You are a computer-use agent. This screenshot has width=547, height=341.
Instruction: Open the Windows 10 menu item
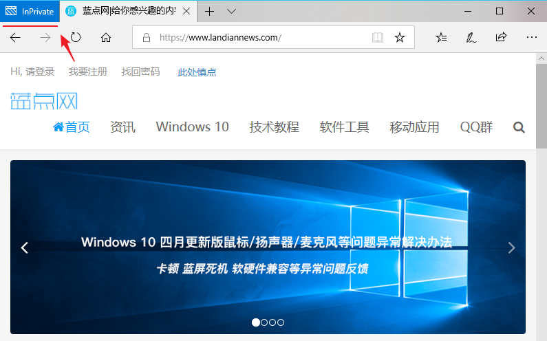point(192,127)
